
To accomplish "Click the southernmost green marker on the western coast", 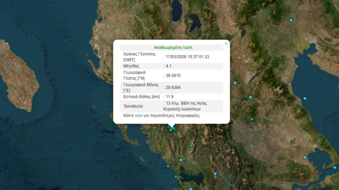I will tap(176, 177).
